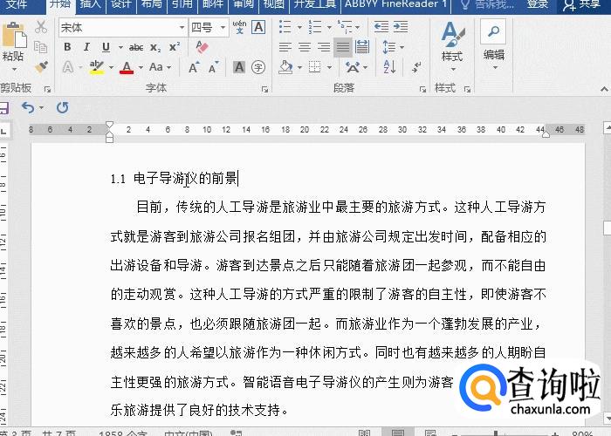Click the numbered list icon

pyautogui.click(x=315, y=27)
